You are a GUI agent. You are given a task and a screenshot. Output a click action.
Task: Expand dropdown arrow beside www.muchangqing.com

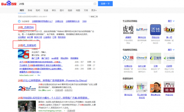(x=64, y=111)
